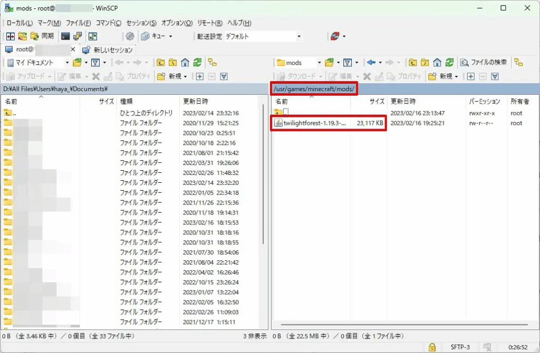Switch to the 新しいセッション tab
This screenshot has height=353, width=540.
(x=108, y=50)
